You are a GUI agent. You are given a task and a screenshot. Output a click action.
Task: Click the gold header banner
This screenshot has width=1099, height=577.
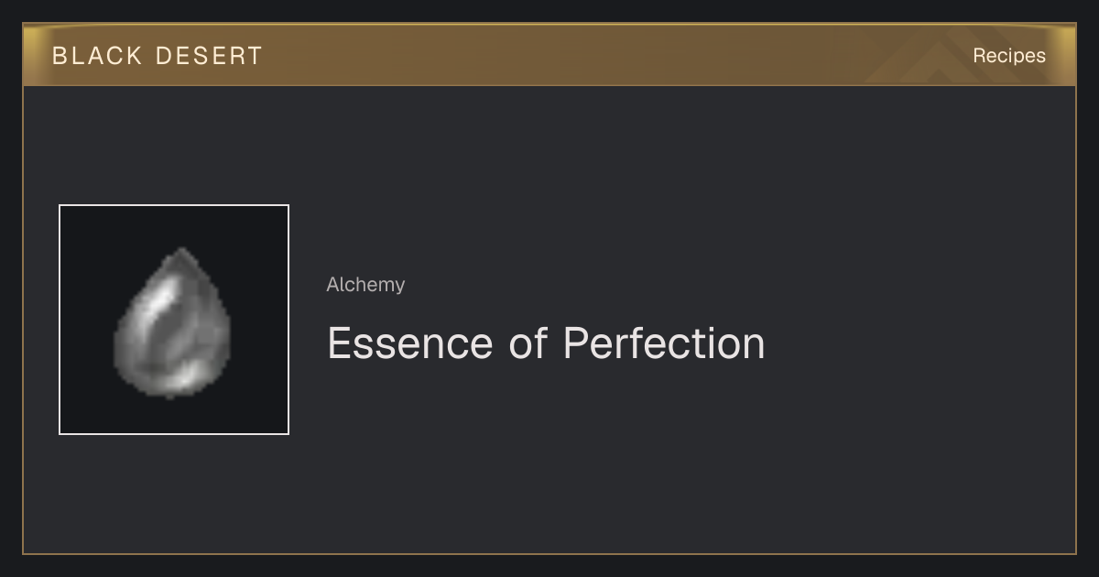click(x=549, y=55)
